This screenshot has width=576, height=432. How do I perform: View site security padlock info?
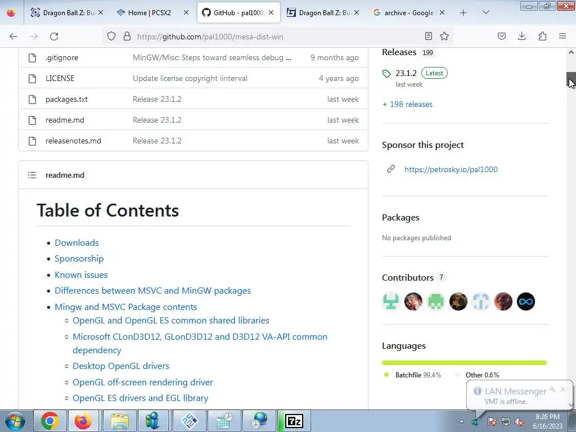tap(127, 36)
